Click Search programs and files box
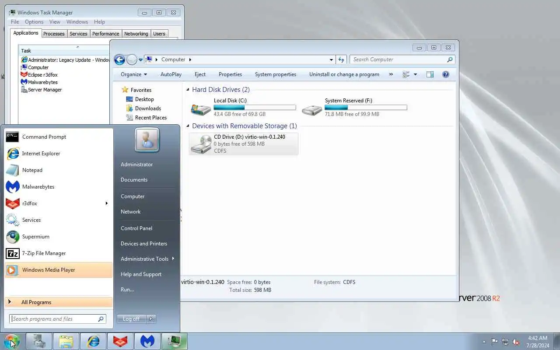Image resolution: width=560 pixels, height=350 pixels. click(x=57, y=319)
